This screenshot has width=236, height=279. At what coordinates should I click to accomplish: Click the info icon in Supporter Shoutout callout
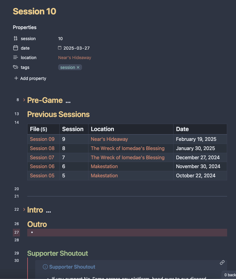(x=45, y=267)
